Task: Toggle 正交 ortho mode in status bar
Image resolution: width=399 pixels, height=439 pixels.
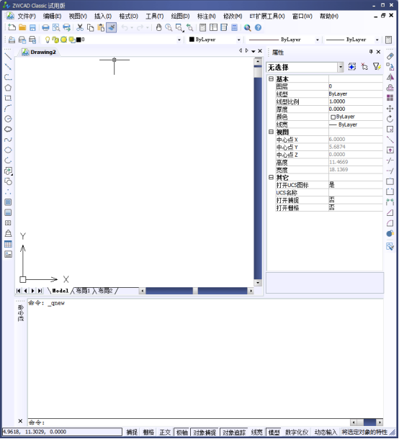Action: point(165,432)
